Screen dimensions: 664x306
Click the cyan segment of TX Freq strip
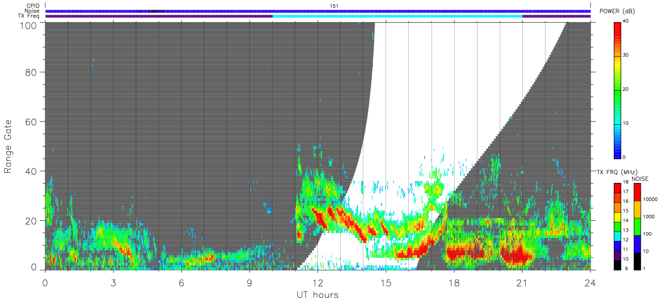(397, 16)
